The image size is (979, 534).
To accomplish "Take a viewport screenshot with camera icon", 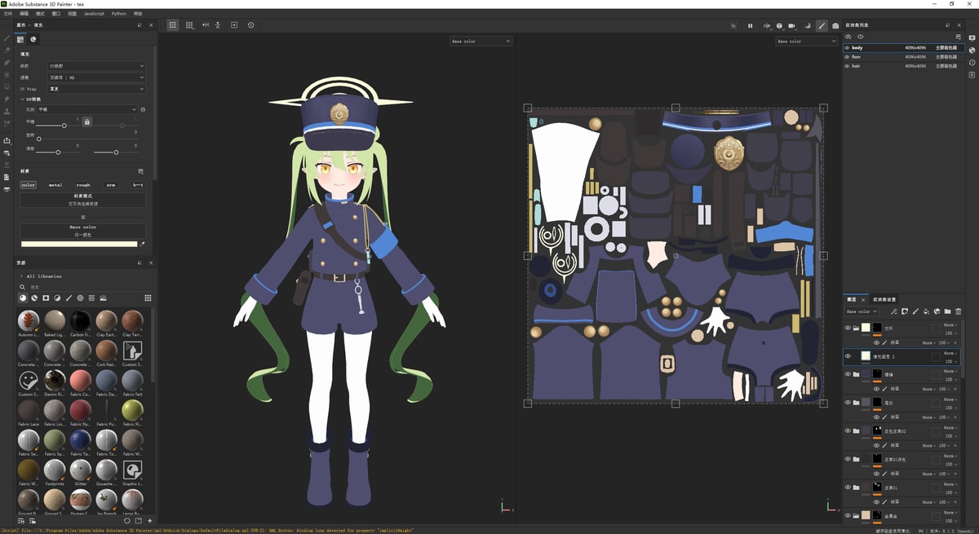I will click(835, 26).
